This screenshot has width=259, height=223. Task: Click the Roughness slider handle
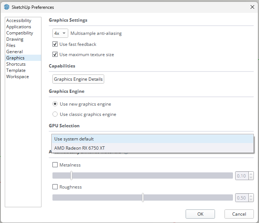[x=143, y=198]
